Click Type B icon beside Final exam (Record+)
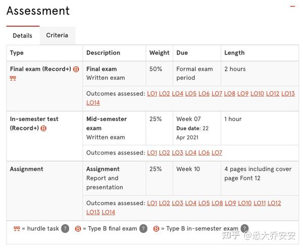Screen dimensions: 303x248 [x=76, y=69]
